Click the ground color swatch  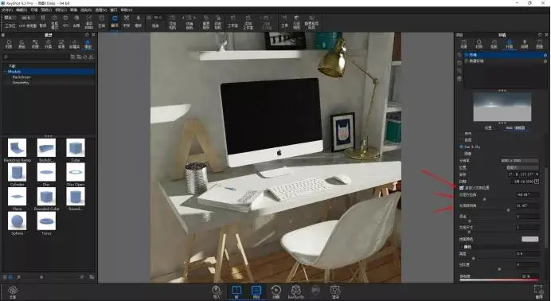coord(530,239)
